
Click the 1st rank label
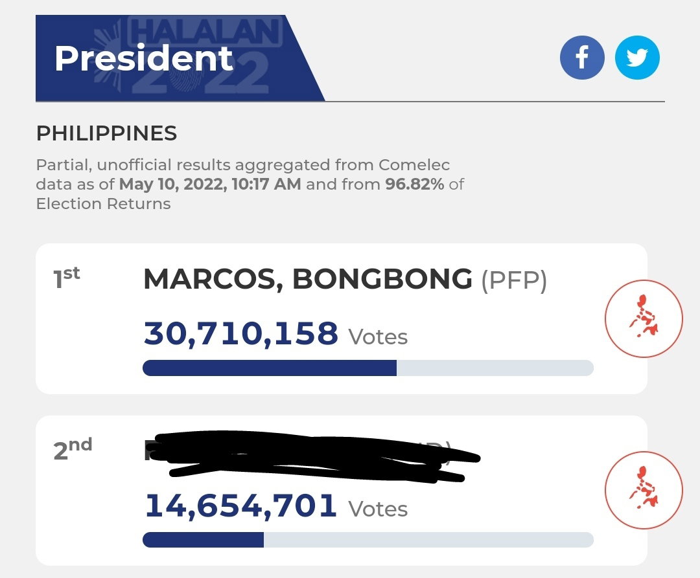click(67, 277)
